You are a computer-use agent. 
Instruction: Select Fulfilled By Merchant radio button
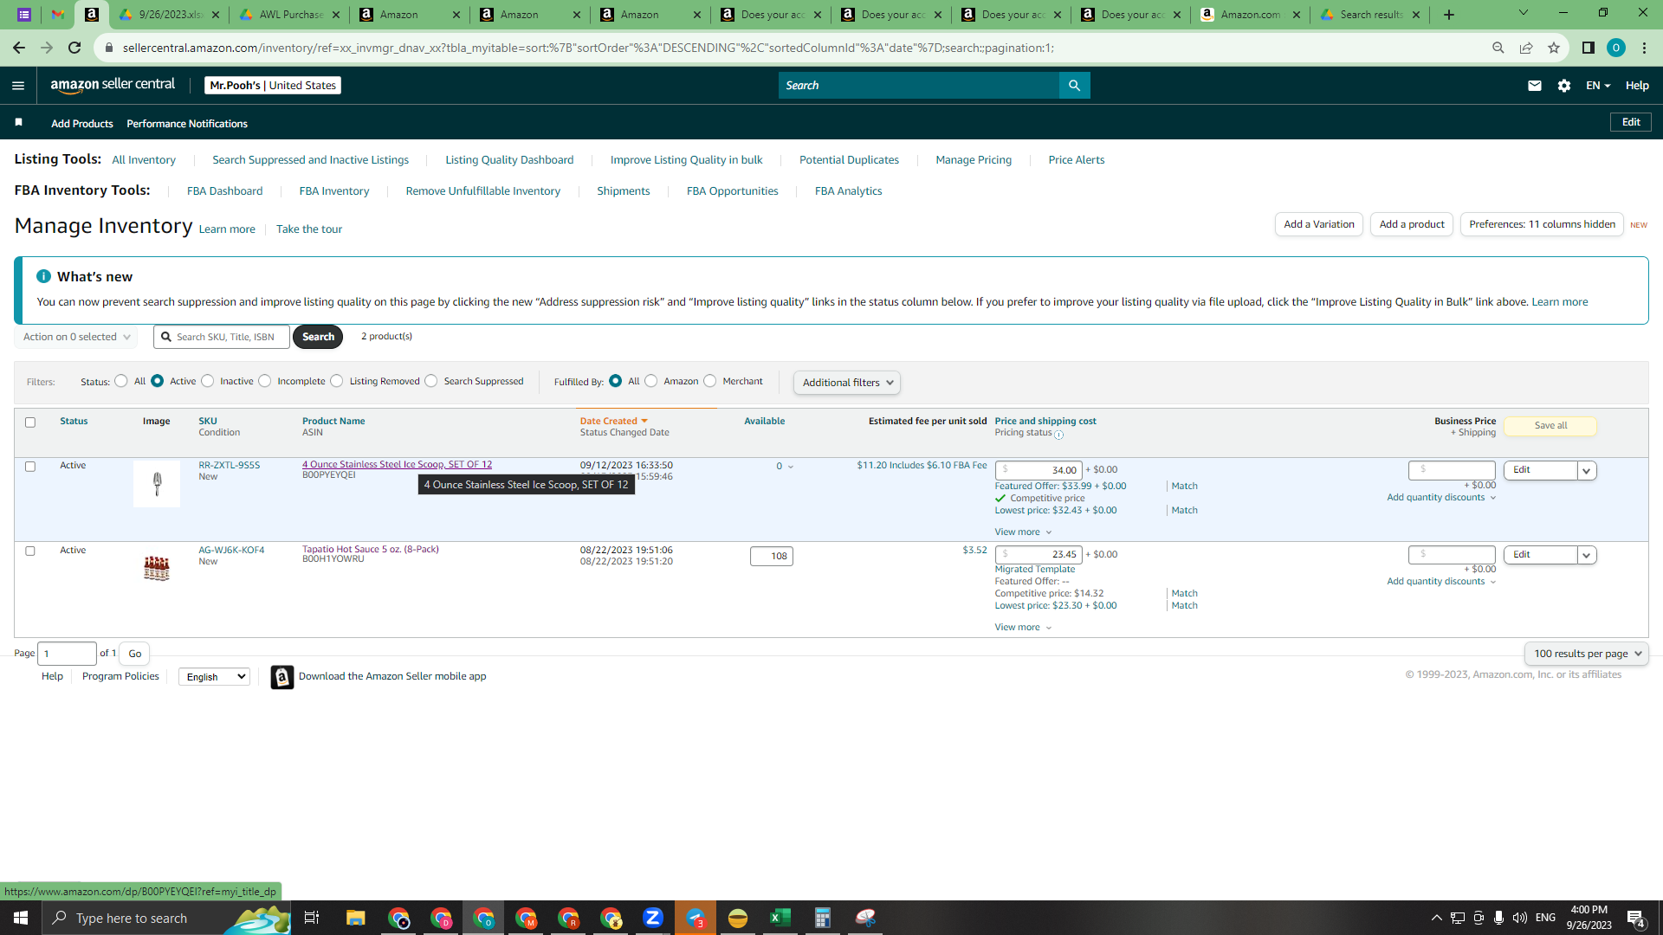coord(710,381)
